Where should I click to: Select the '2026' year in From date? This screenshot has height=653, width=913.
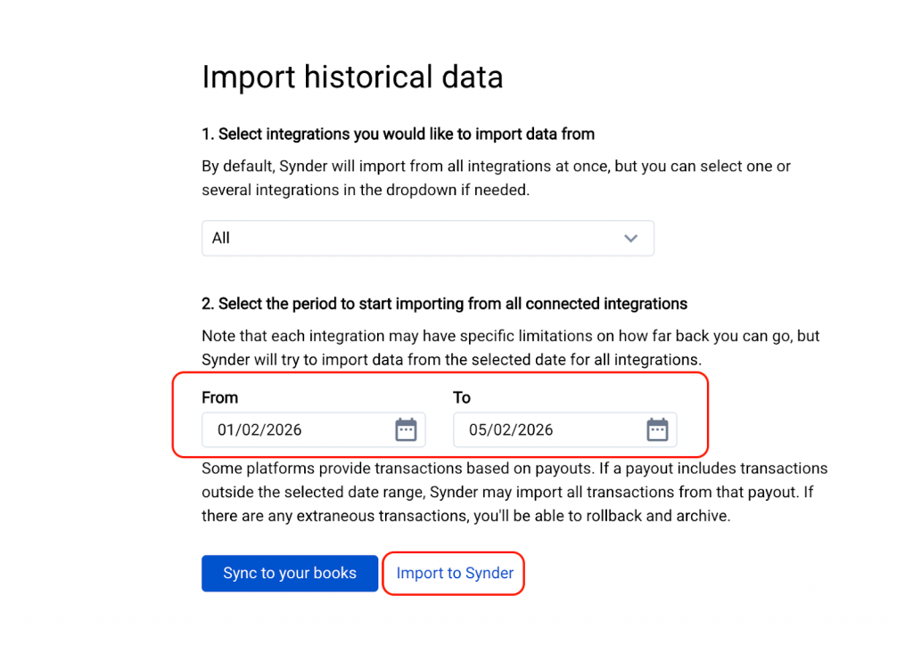point(282,430)
